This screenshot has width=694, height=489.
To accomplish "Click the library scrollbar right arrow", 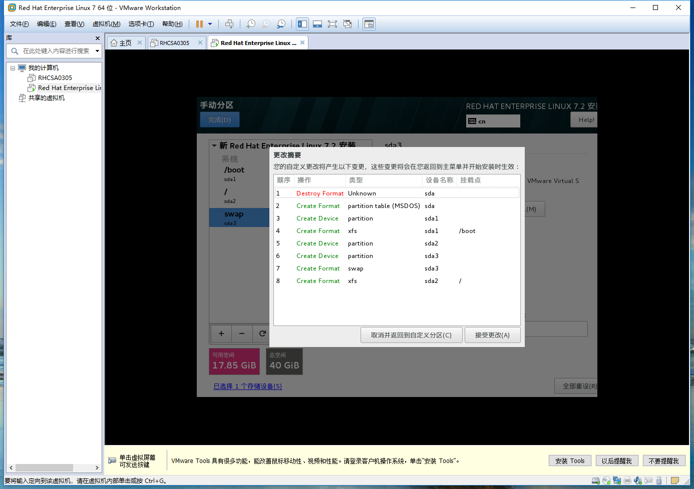I will [97, 468].
